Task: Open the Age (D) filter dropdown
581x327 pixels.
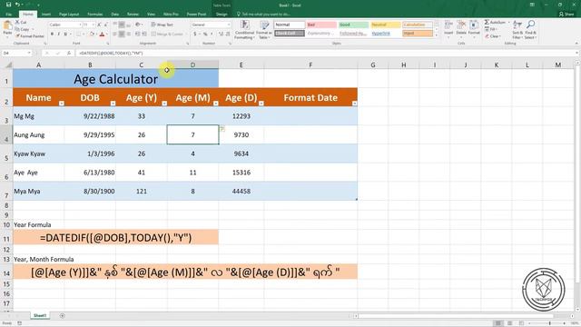Action: tap(261, 104)
